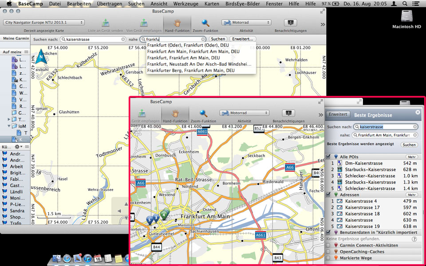The image size is (426, 266).
Task: Open the list options icon beside 'Auf meine'
Action: pyautogui.click(x=26, y=52)
